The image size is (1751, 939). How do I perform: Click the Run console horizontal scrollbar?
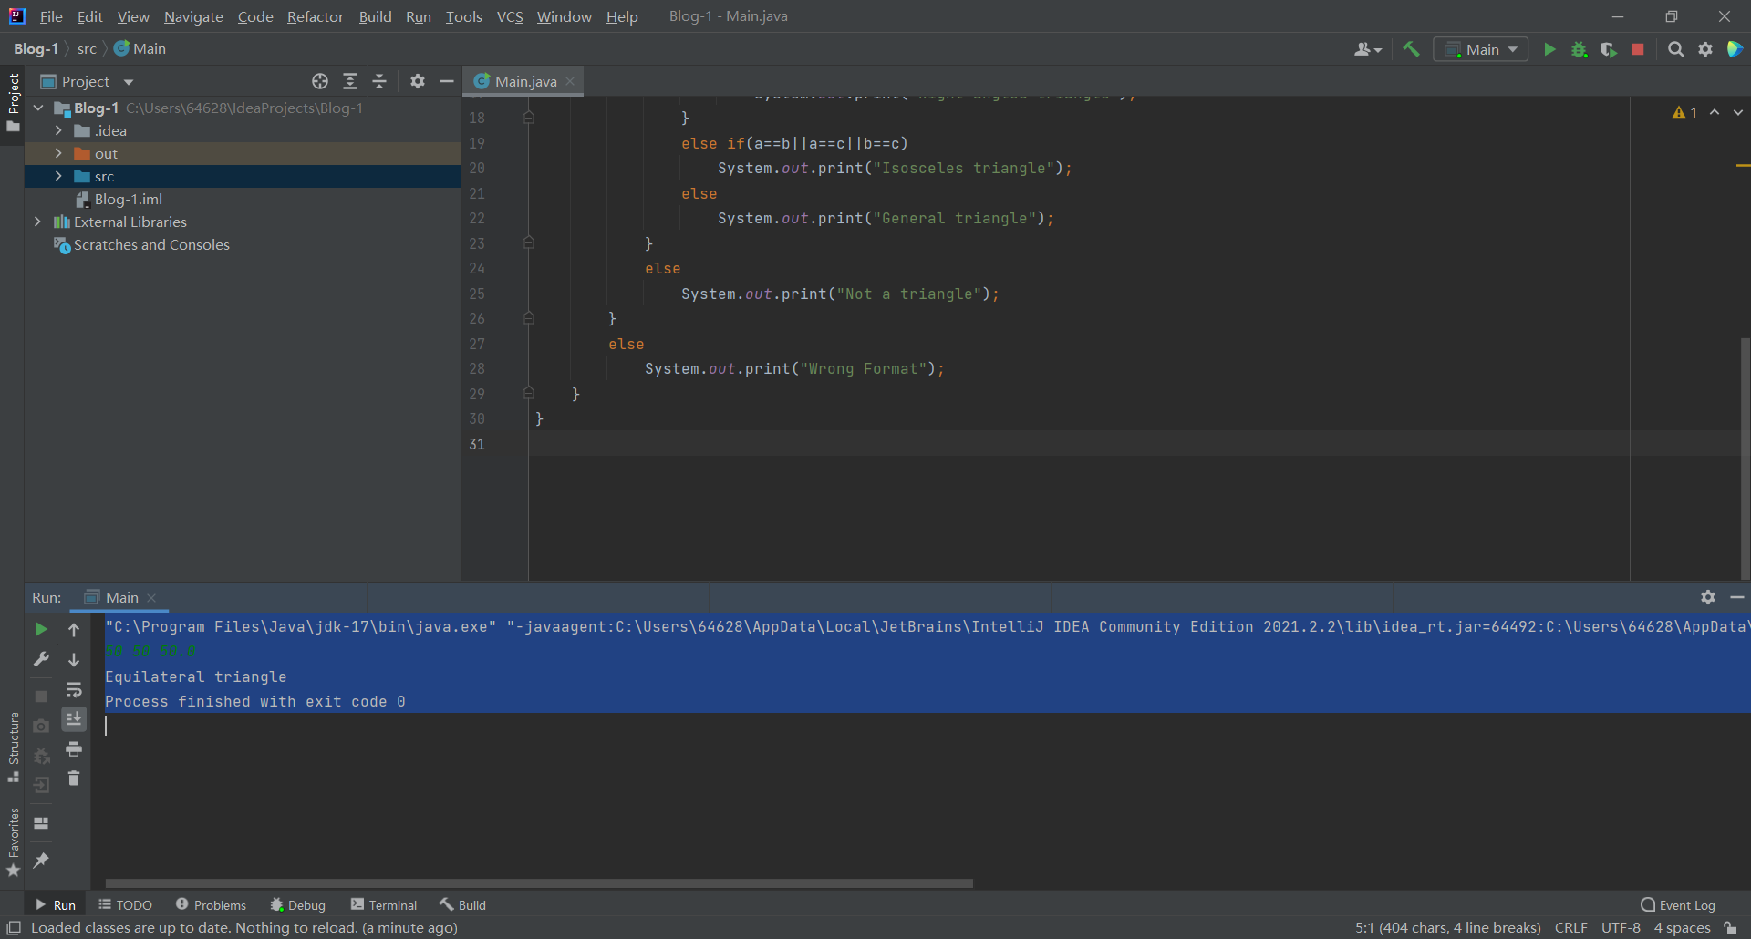pos(539,882)
